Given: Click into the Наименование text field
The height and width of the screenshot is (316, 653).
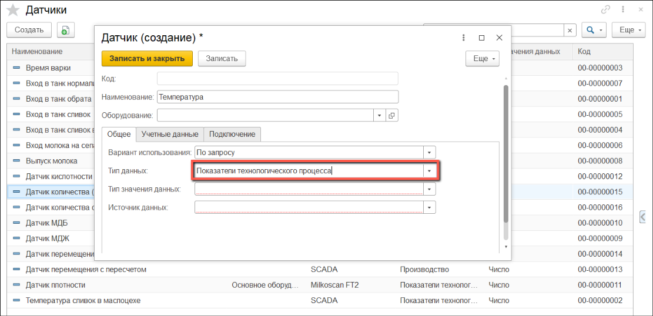Looking at the screenshot, I should coord(277,97).
